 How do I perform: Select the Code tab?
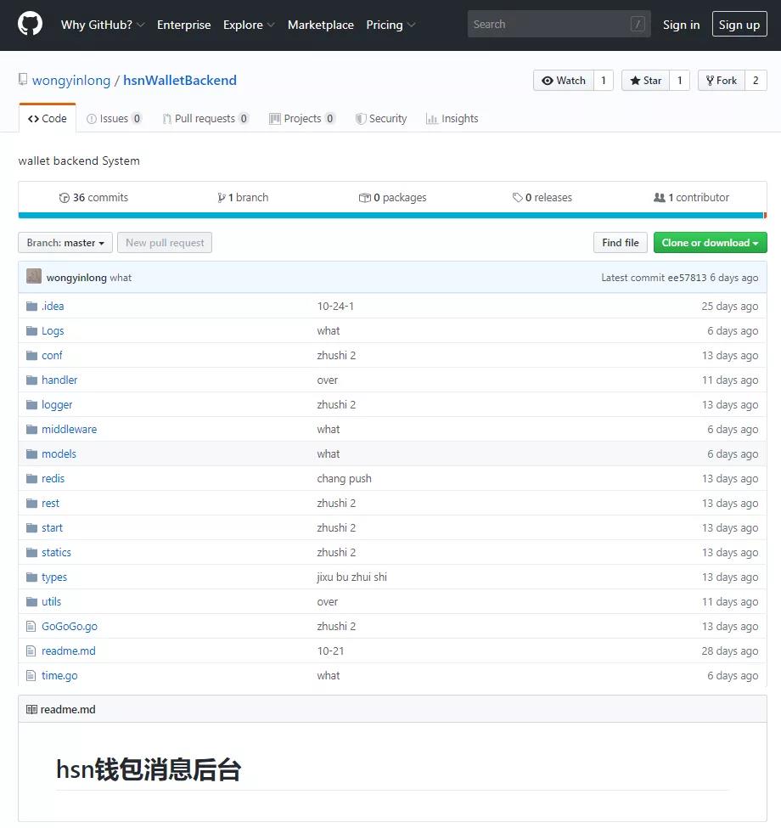point(48,118)
